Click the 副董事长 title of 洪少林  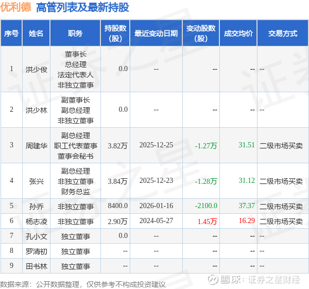point(76,100)
